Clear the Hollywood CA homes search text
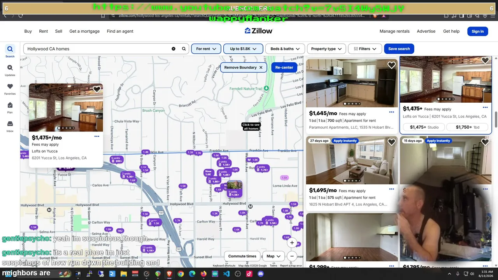This screenshot has height=280, width=498. click(x=174, y=49)
